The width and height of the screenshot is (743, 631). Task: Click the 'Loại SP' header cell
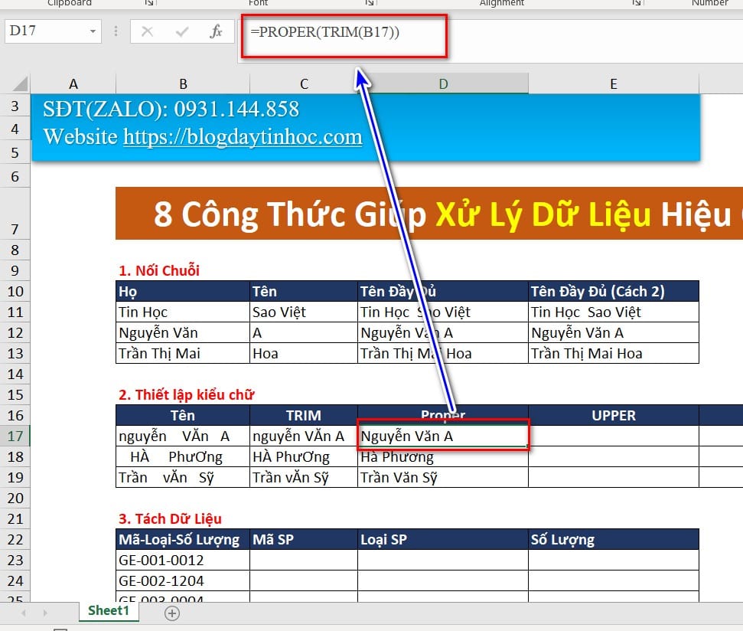click(x=443, y=540)
